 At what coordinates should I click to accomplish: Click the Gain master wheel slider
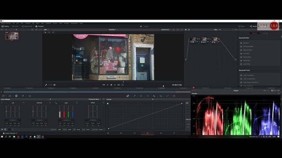pos(66,120)
